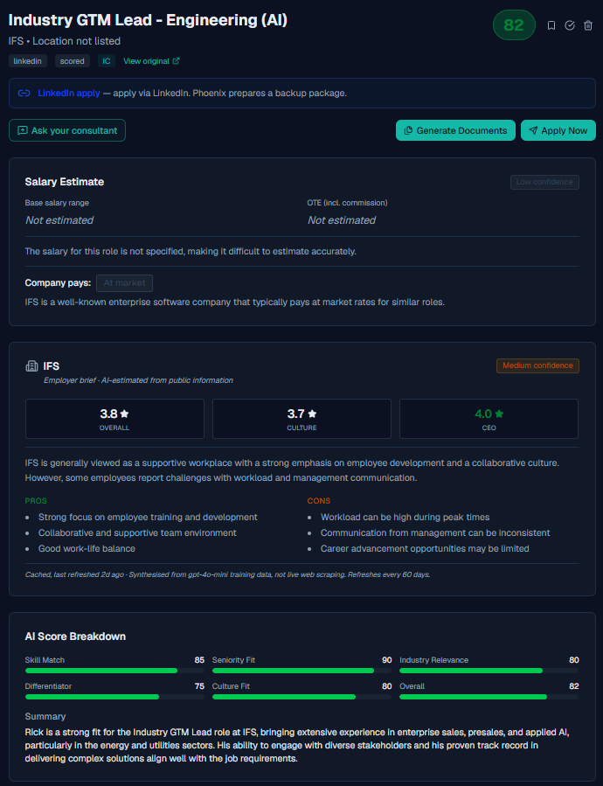Bookmark this job with the bookmark icon
Screen dimensions: 603x786
[x=551, y=25]
